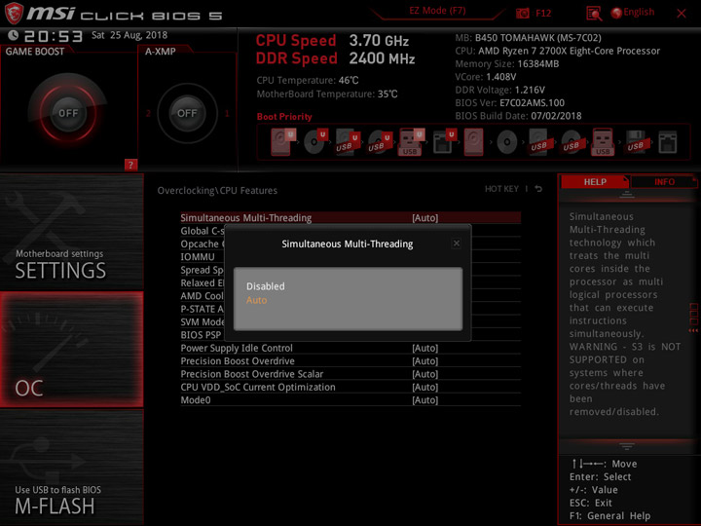Select the UEFI USB key boot icon
The height and width of the screenshot is (526, 701).
[411, 142]
